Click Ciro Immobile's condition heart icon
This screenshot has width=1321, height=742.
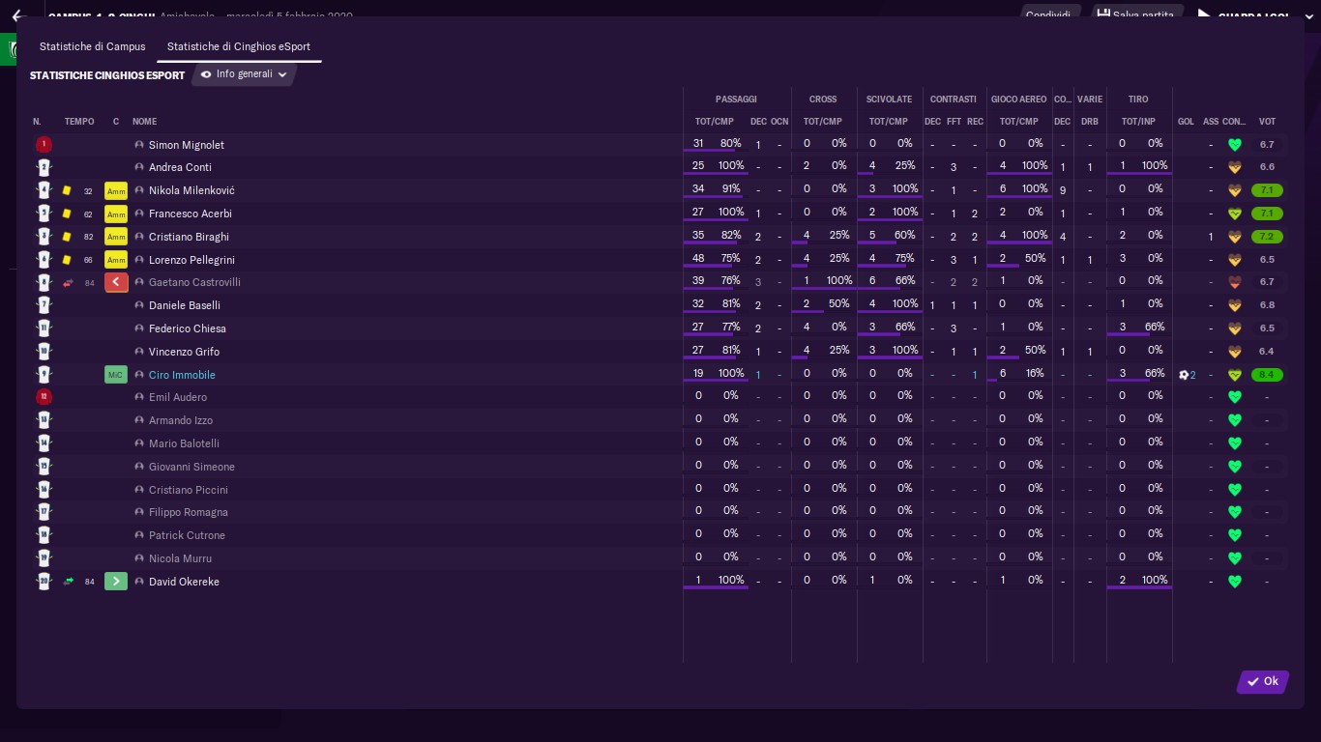(x=1234, y=375)
